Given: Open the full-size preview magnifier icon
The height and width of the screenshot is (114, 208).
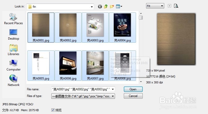Looking at the screenshot, I should tap(176, 6).
